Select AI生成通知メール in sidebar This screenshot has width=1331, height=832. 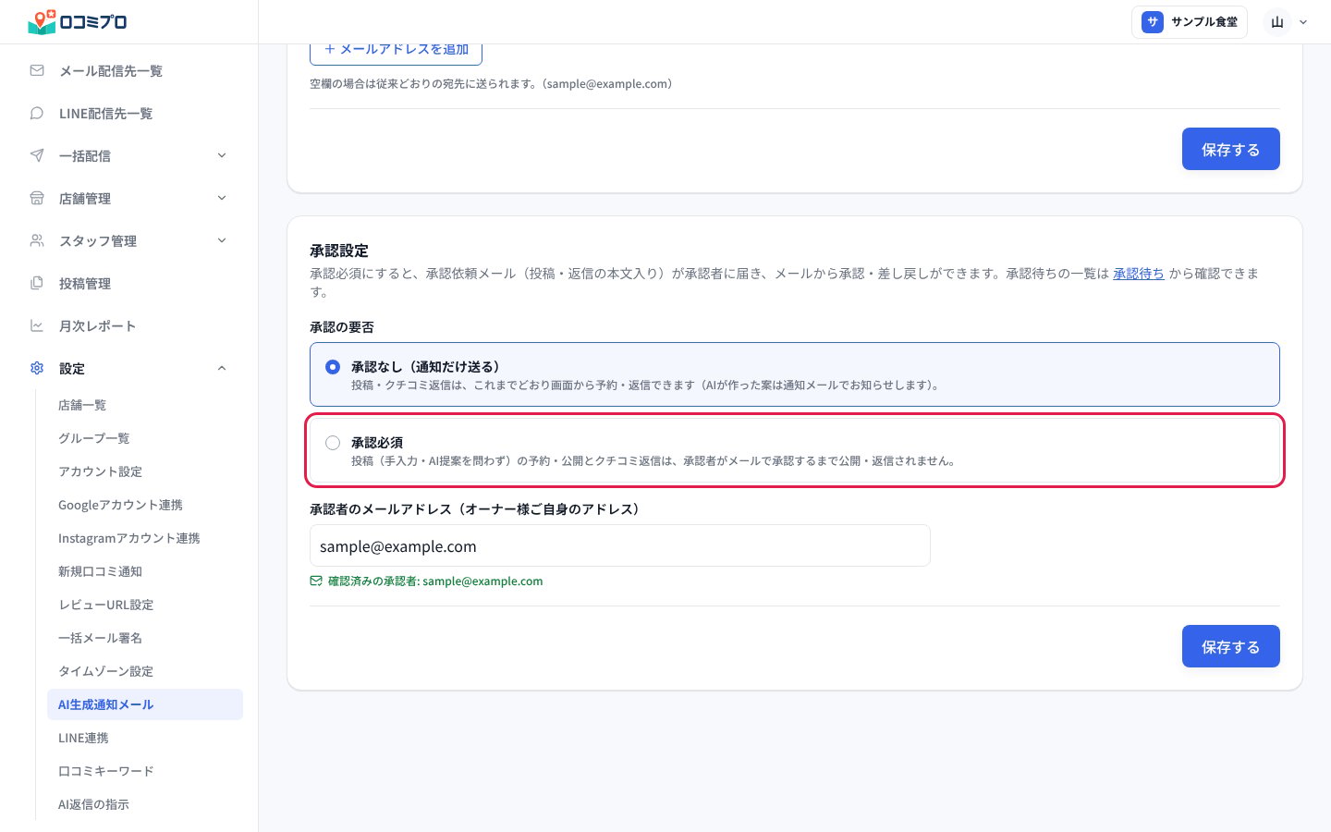coord(145,704)
